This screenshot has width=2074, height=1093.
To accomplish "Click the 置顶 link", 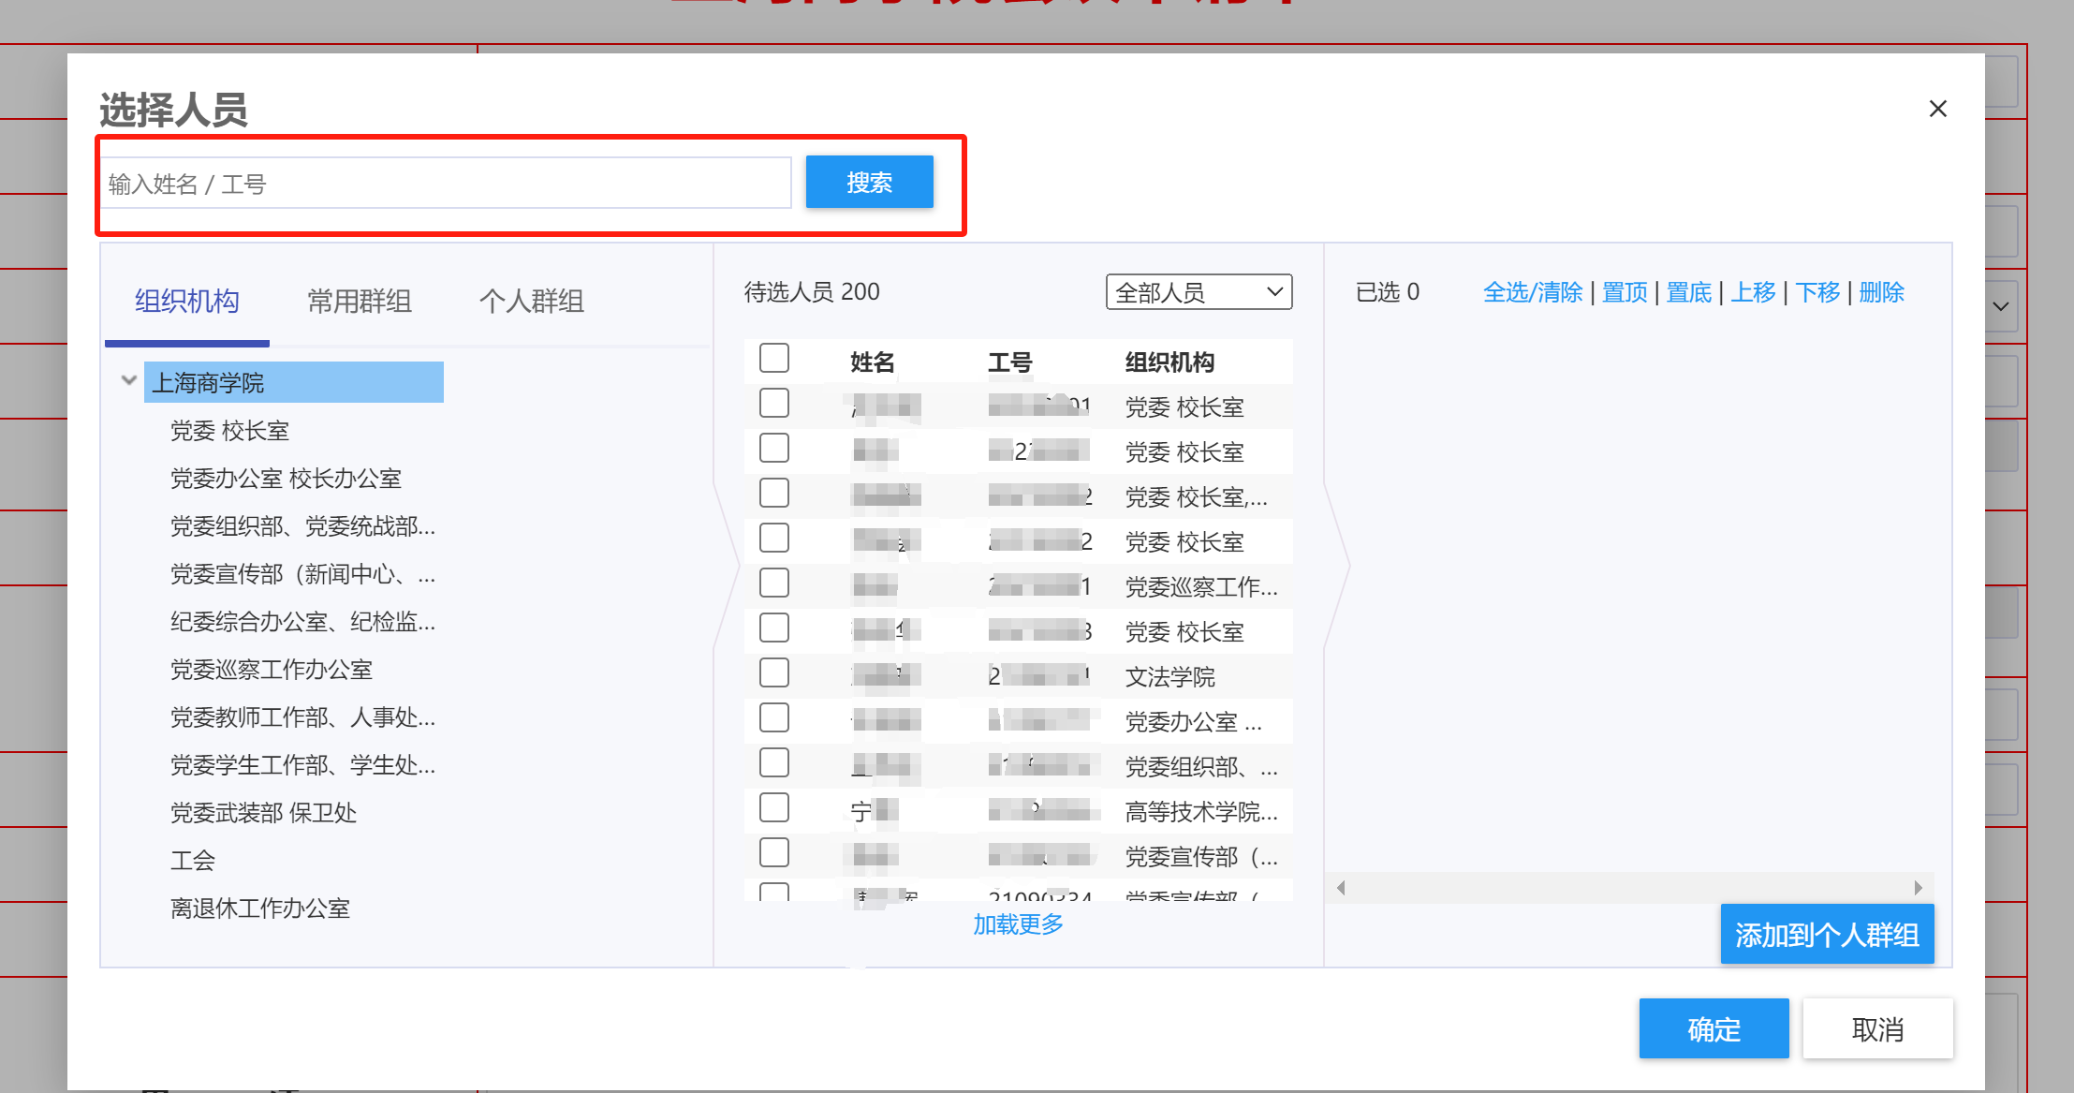I will 1624,292.
